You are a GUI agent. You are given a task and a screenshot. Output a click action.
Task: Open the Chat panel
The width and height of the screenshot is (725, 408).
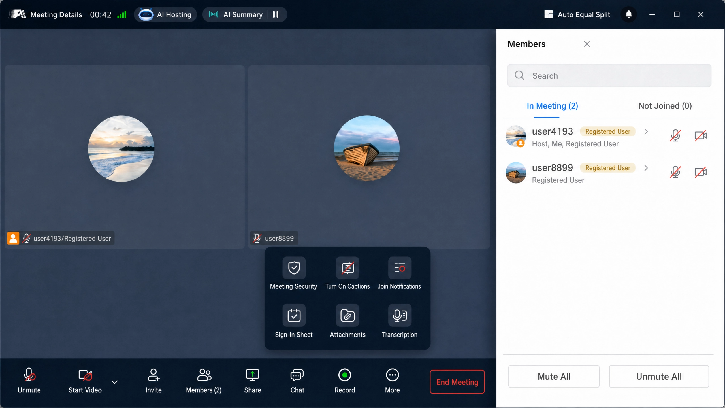pos(297,381)
